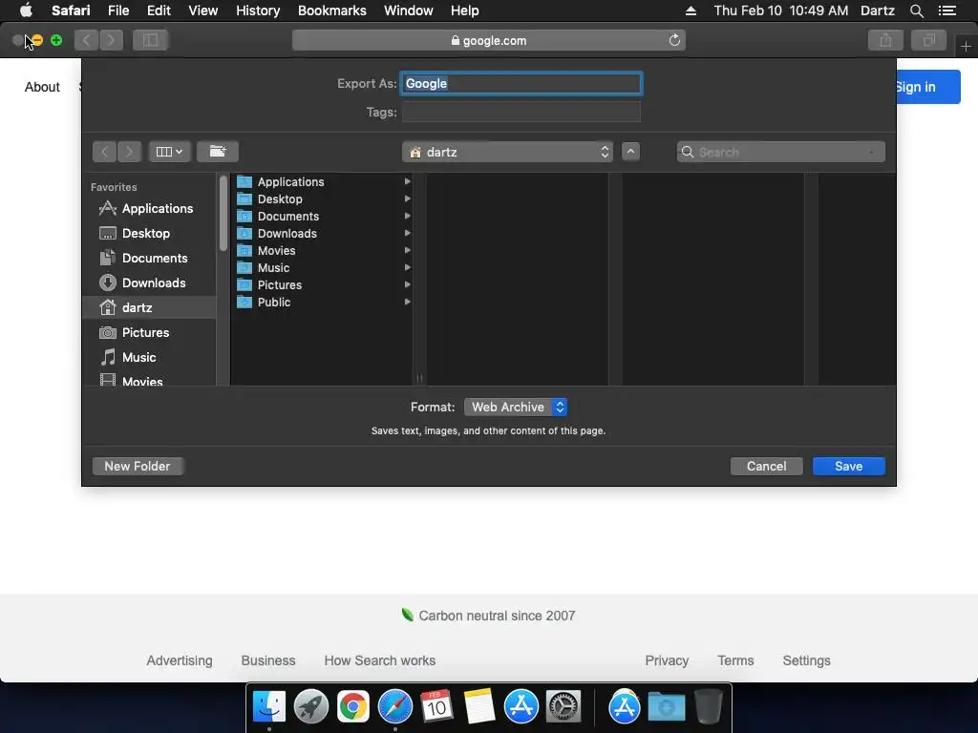
Task: Select dartz home in sidebar
Action: coord(150,307)
